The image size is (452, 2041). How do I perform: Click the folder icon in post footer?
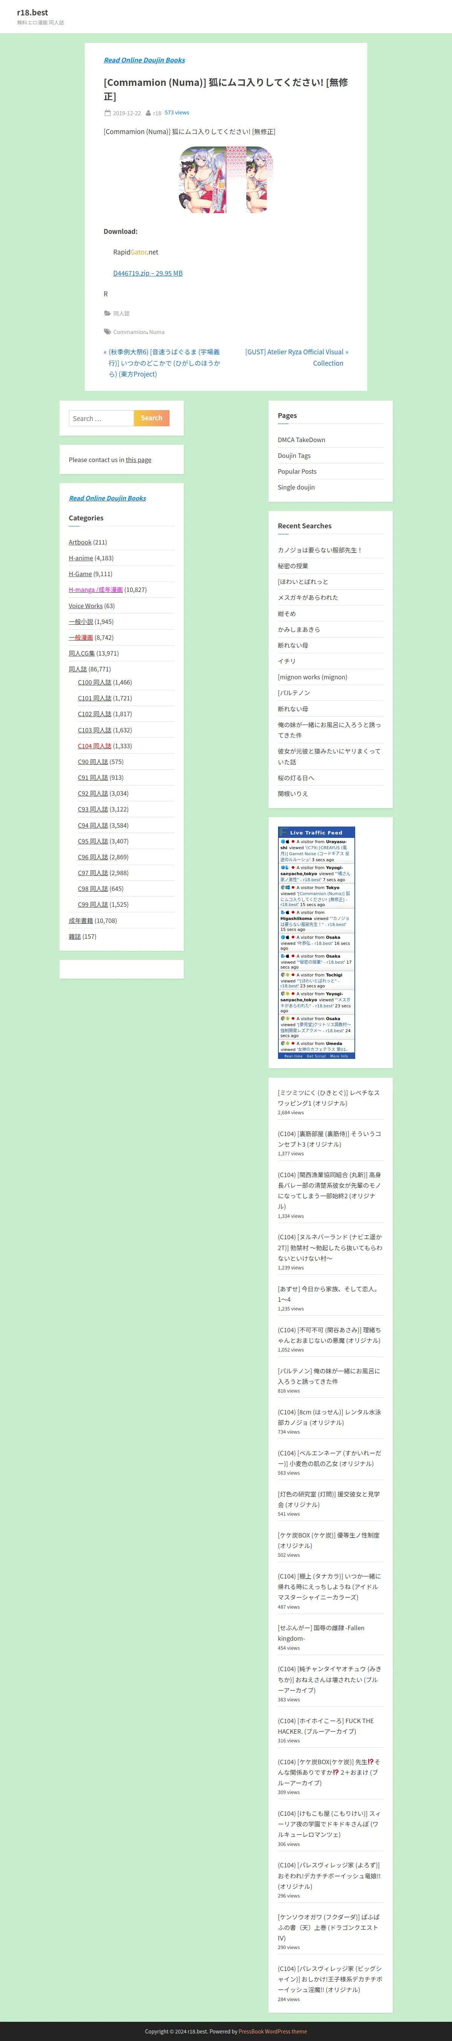click(107, 313)
